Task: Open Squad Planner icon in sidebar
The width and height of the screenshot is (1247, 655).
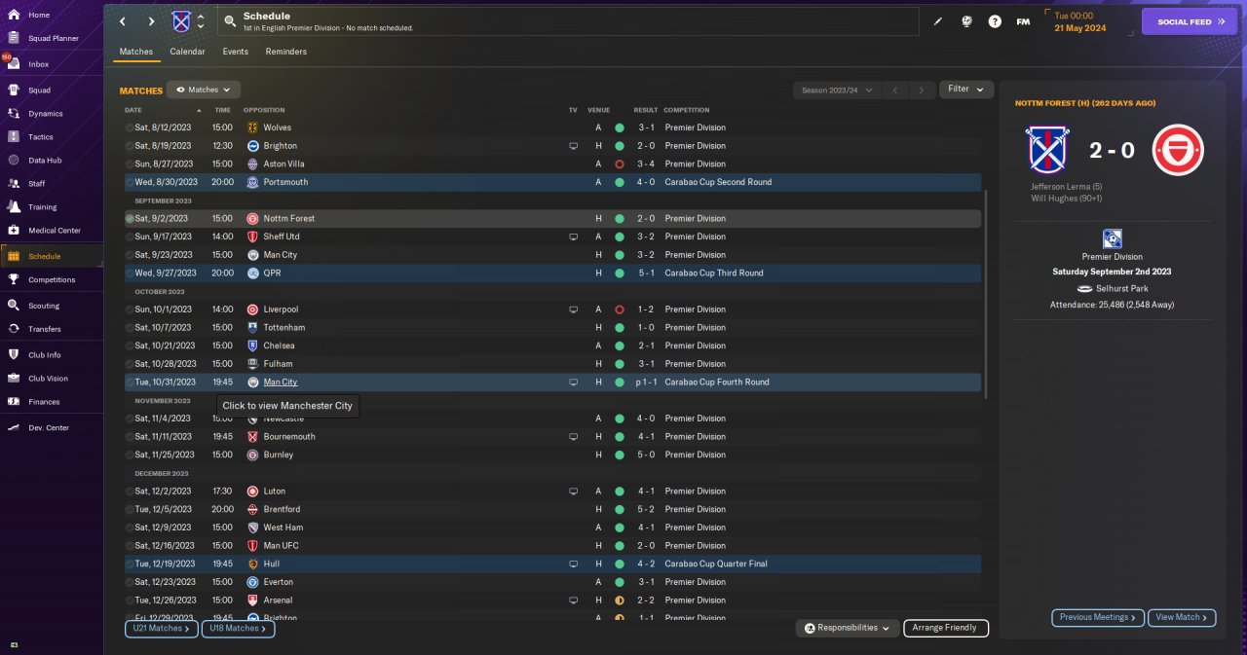Action: pos(14,38)
